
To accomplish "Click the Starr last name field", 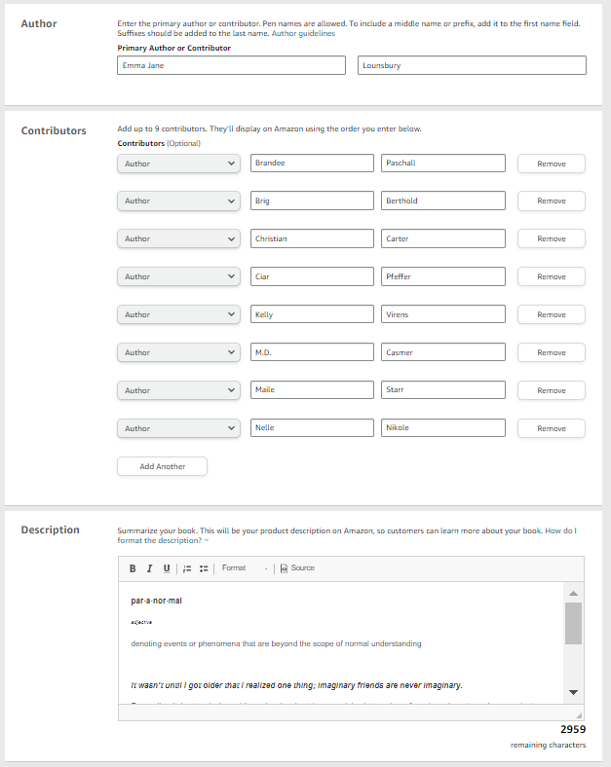I will pyautogui.click(x=443, y=390).
